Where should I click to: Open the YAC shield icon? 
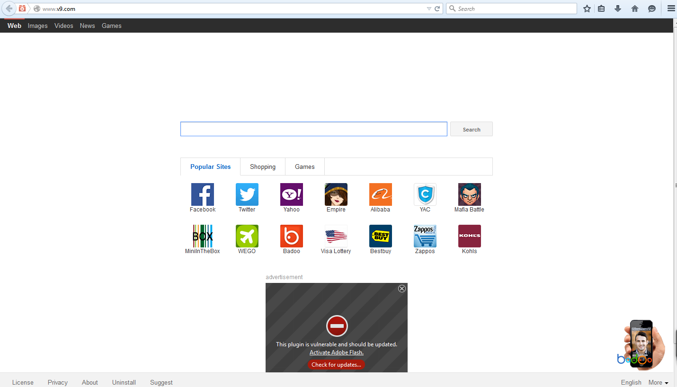click(425, 194)
